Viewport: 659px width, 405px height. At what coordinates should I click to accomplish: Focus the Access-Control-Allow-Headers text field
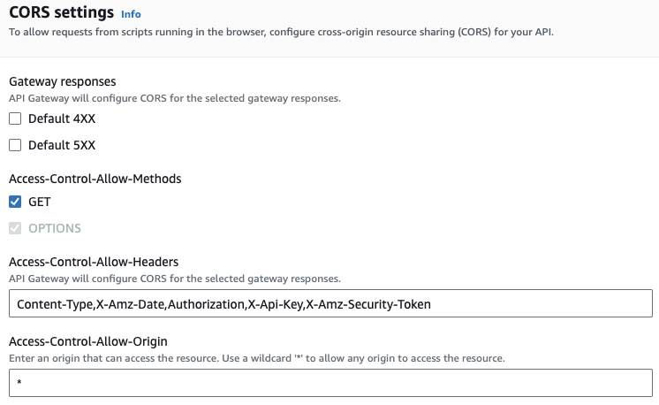tap(330, 303)
